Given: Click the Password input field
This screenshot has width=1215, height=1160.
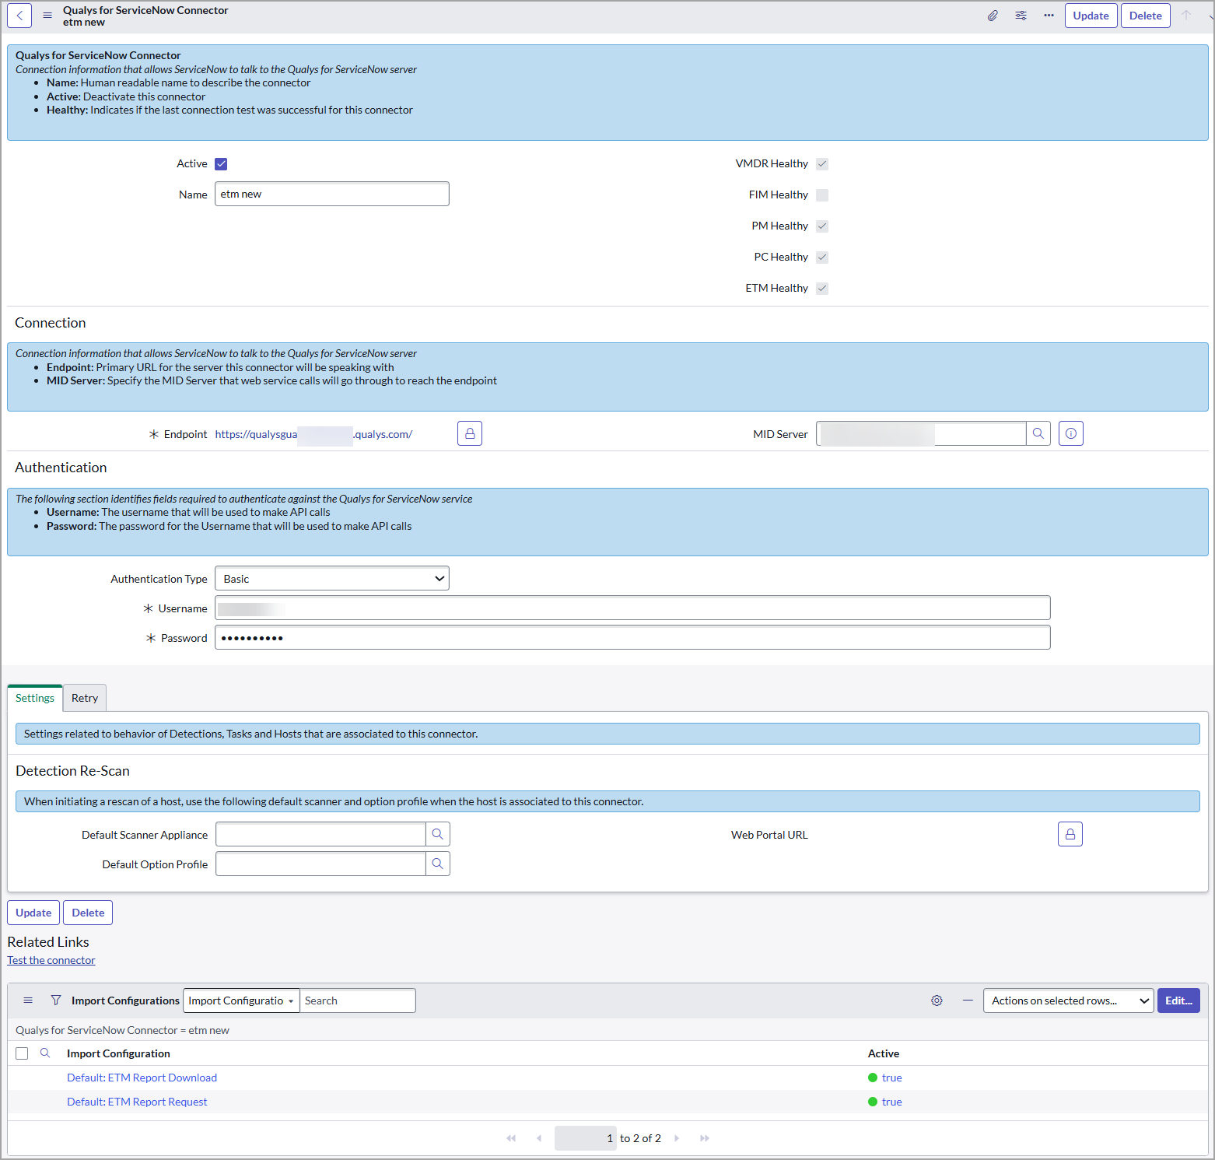Looking at the screenshot, I should pos(632,637).
